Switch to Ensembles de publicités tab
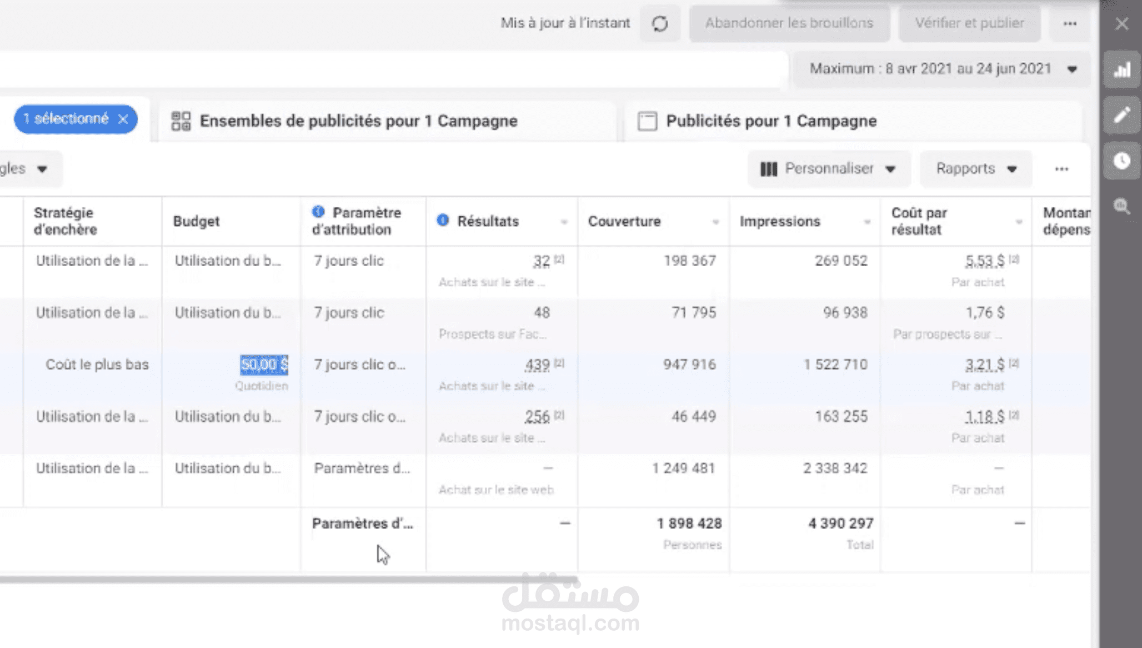Image resolution: width=1142 pixels, height=648 pixels. coord(358,121)
